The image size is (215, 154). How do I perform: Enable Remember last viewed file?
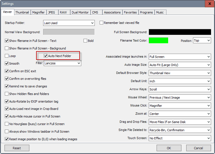pos(101,23)
